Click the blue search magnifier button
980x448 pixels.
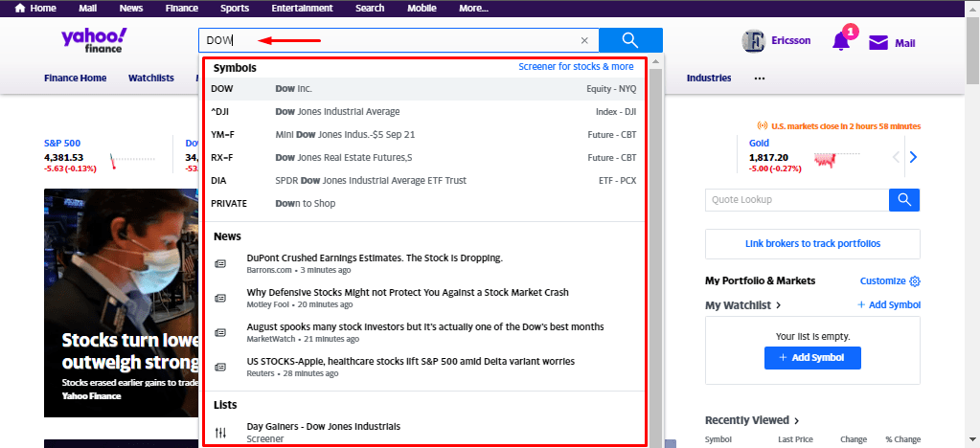[x=630, y=40]
